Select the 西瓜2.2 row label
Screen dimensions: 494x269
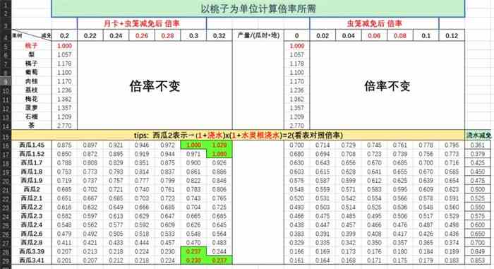32,207
